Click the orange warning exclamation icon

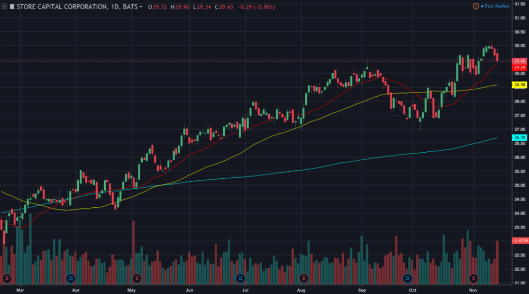click(476, 6)
